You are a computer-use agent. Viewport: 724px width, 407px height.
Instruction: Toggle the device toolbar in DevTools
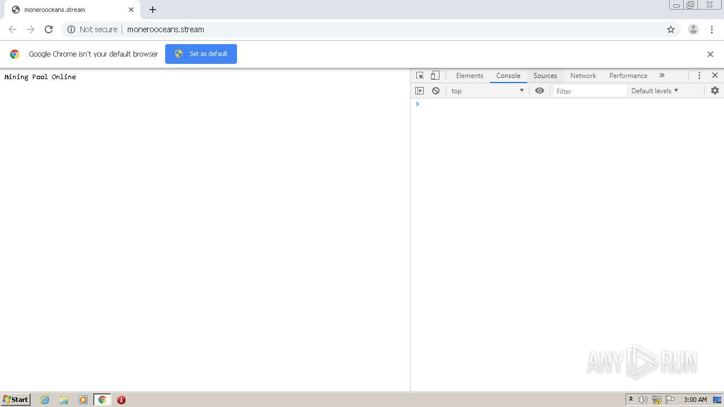pos(435,76)
